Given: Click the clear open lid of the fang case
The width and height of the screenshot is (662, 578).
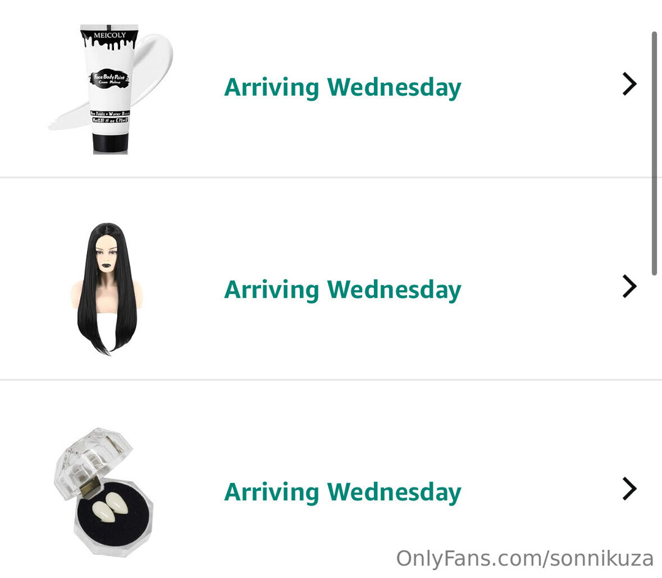Looking at the screenshot, I should tap(94, 461).
